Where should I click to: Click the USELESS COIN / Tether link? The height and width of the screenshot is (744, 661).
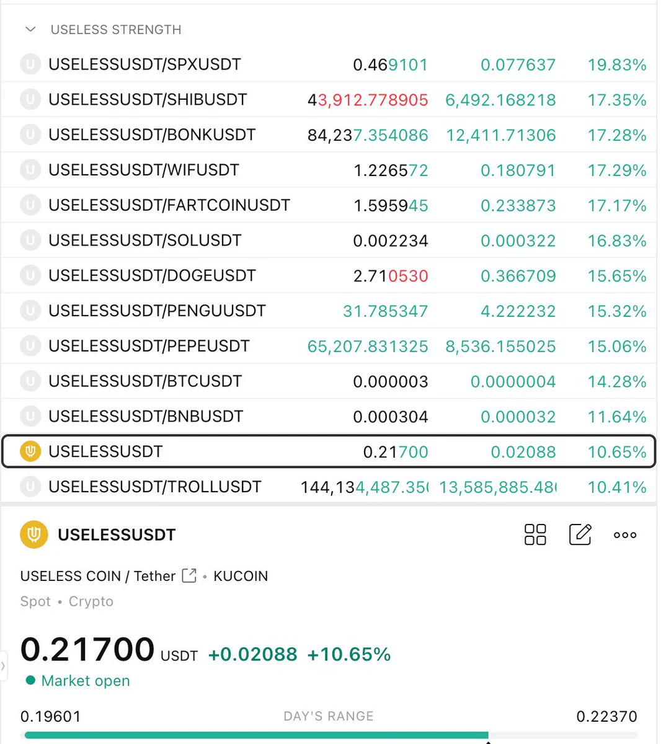[98, 576]
